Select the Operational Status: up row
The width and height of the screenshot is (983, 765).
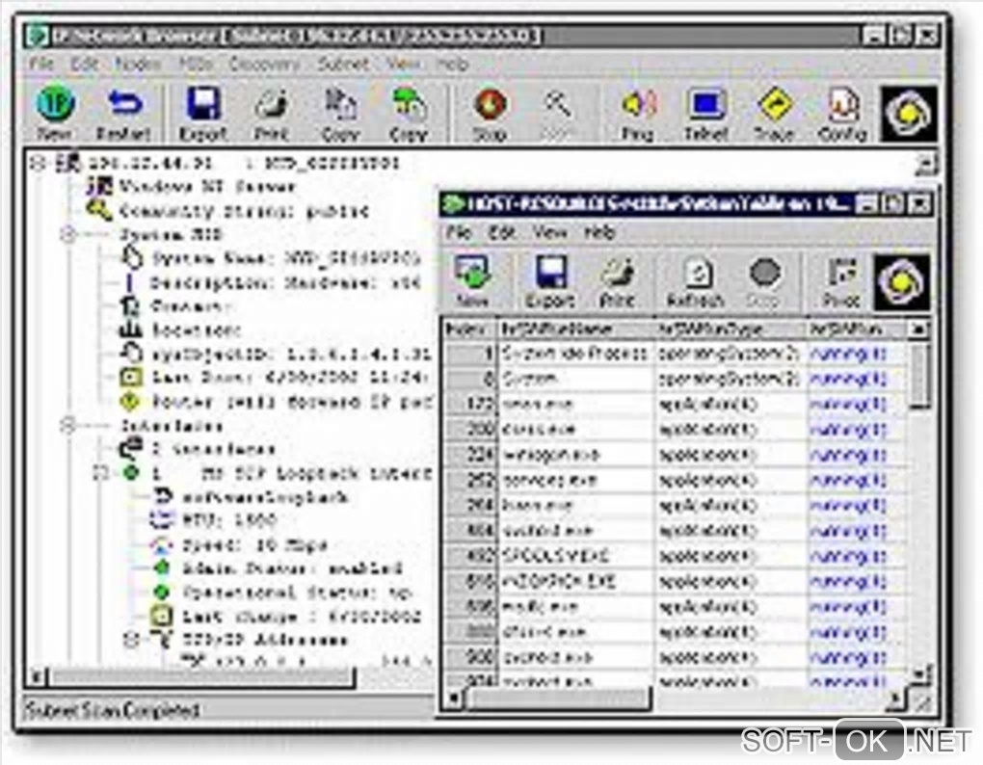pyautogui.click(x=297, y=593)
